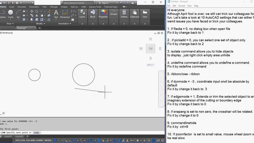This screenshot has height=143, width=254.
Task: Click the workspace switching gear icon
Action: (x=138, y=140)
